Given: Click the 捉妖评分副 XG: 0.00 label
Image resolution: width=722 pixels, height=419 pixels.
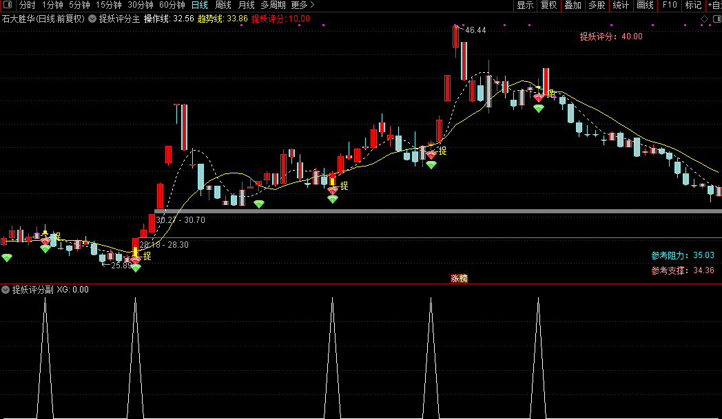Looking at the screenshot, I should pyautogui.click(x=50, y=290).
